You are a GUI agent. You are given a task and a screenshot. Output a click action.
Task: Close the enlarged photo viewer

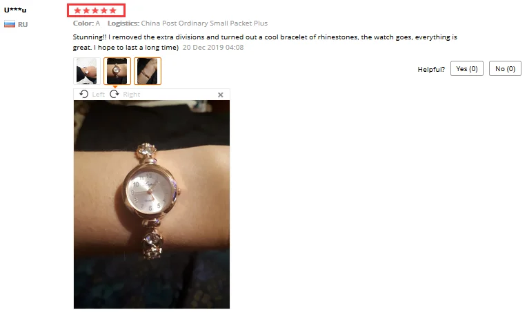click(221, 95)
